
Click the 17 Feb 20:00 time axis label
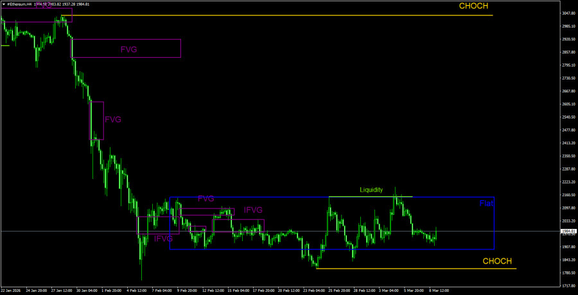coord(263,291)
